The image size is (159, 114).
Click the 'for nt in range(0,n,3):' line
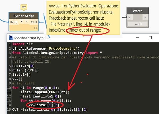(36, 88)
